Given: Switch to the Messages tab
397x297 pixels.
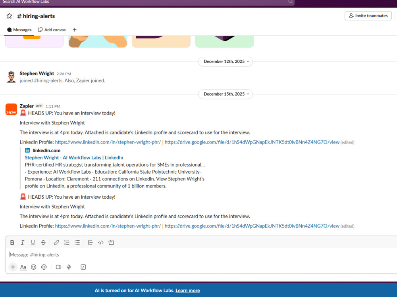Looking at the screenshot, I should 19,30.
